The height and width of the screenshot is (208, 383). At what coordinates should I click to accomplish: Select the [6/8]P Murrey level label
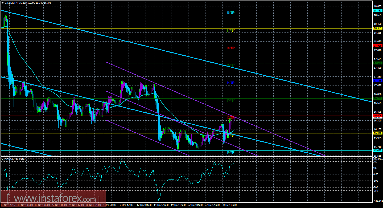pyautogui.click(x=231, y=48)
